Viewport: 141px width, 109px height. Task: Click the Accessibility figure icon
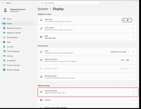click(x=4, y=60)
